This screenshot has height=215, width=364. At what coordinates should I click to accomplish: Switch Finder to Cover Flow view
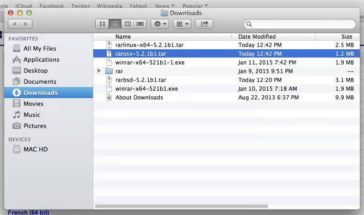pos(140,24)
